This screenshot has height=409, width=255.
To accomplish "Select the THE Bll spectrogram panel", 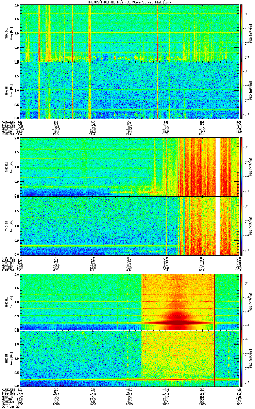I will click(x=129, y=358).
